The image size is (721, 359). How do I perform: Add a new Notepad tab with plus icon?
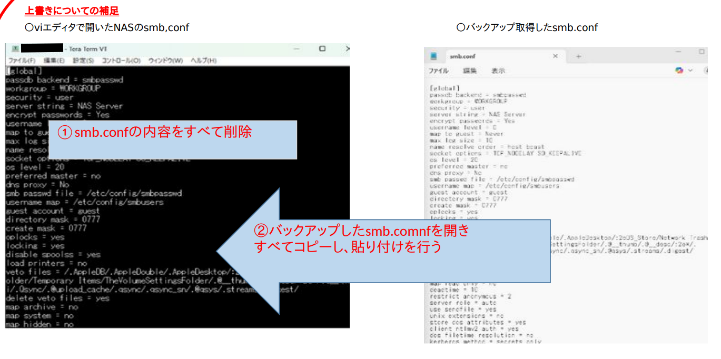coord(578,56)
